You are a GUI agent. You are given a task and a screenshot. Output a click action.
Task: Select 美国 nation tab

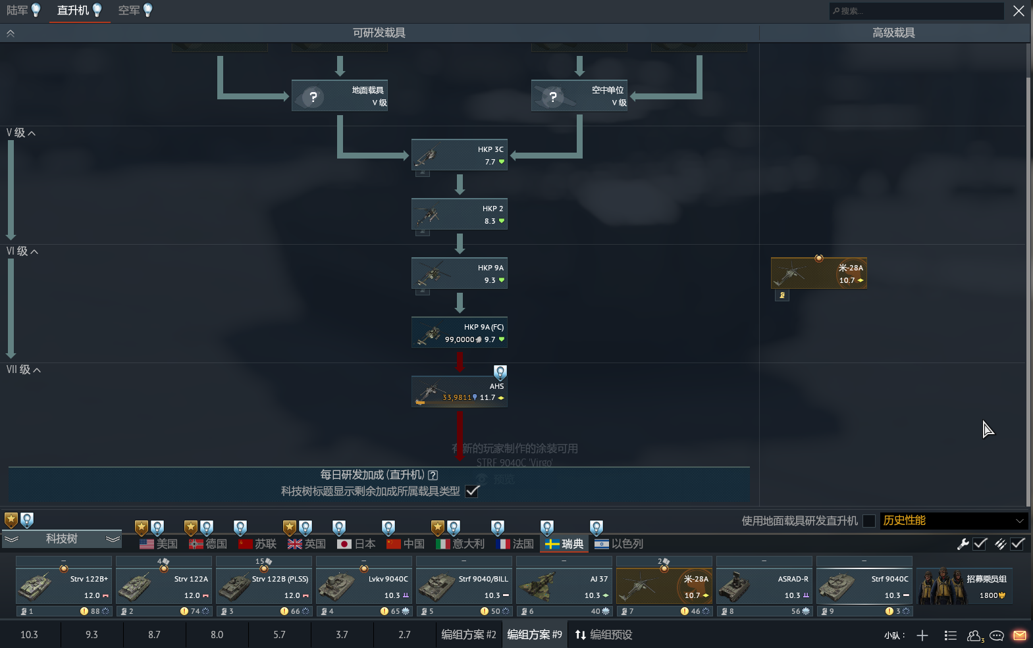click(x=159, y=544)
